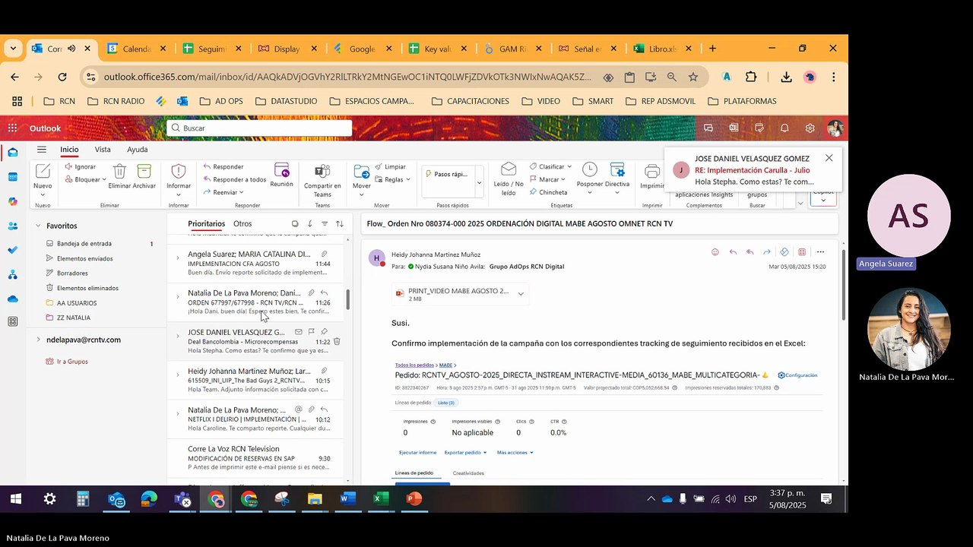Click Leído / No leído envelope icon
Screen dimensions: 973x547
coord(509,169)
